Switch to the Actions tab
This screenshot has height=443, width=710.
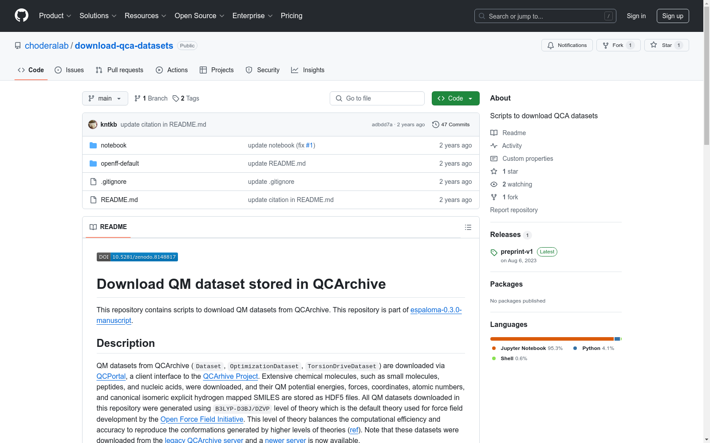coord(172,70)
